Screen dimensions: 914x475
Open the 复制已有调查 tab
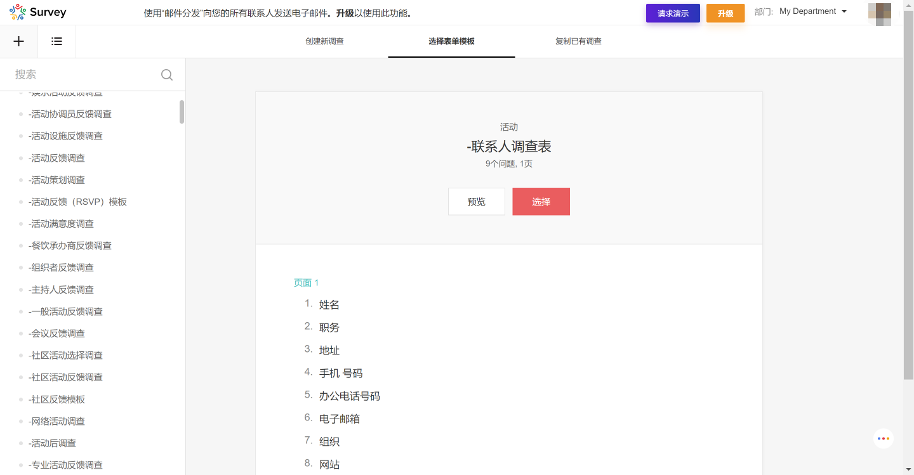tap(578, 41)
